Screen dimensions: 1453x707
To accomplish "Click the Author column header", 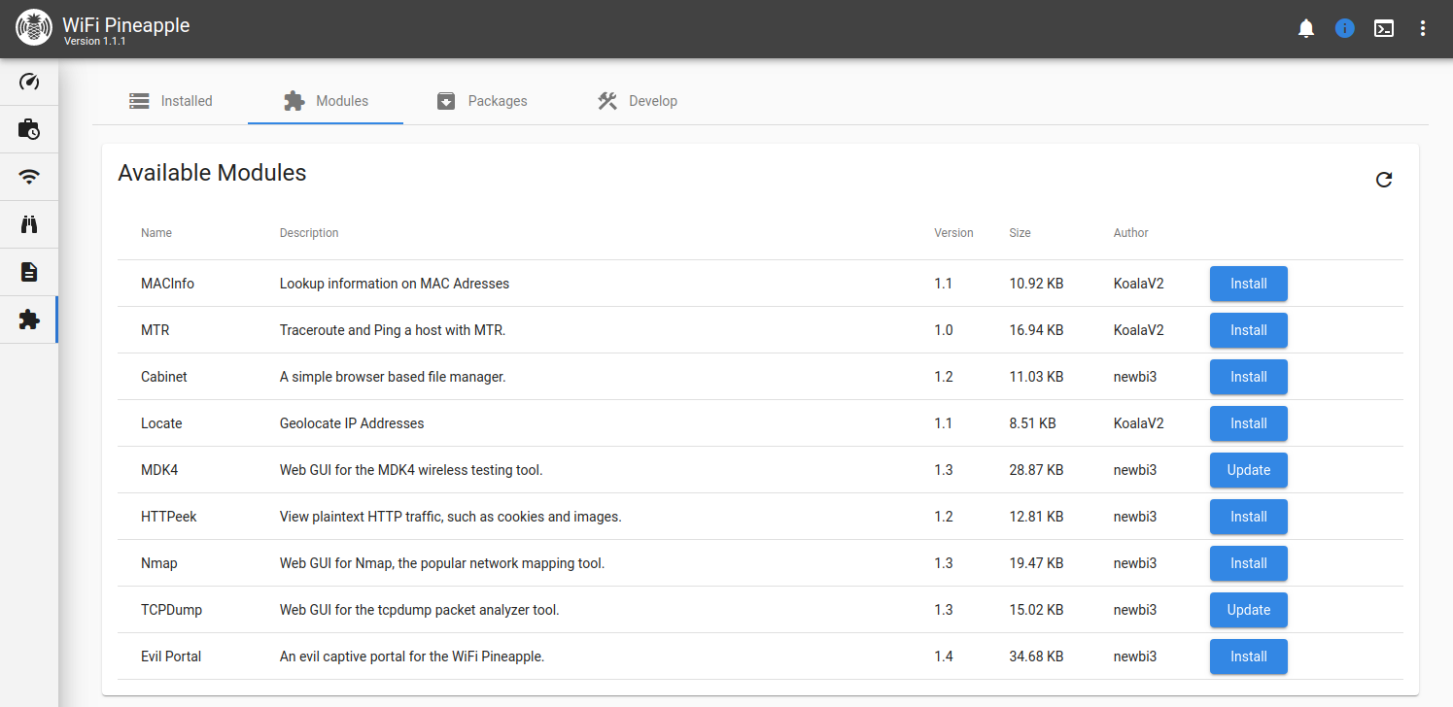I will [x=1131, y=233].
